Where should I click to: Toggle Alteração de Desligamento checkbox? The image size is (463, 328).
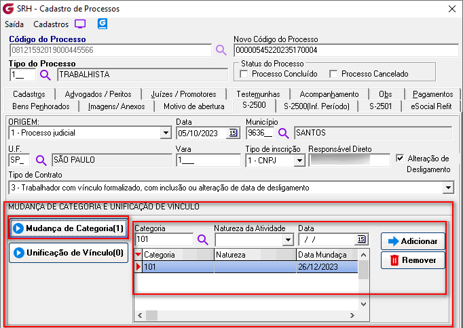click(x=400, y=158)
